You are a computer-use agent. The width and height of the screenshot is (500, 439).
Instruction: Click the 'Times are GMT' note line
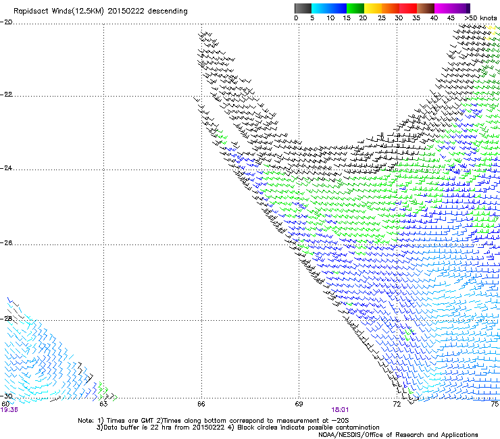click(214, 421)
